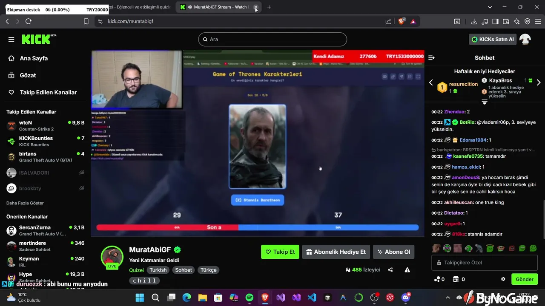Open Spotify from the taskbar
This screenshot has height=306, width=545.
click(x=250, y=297)
